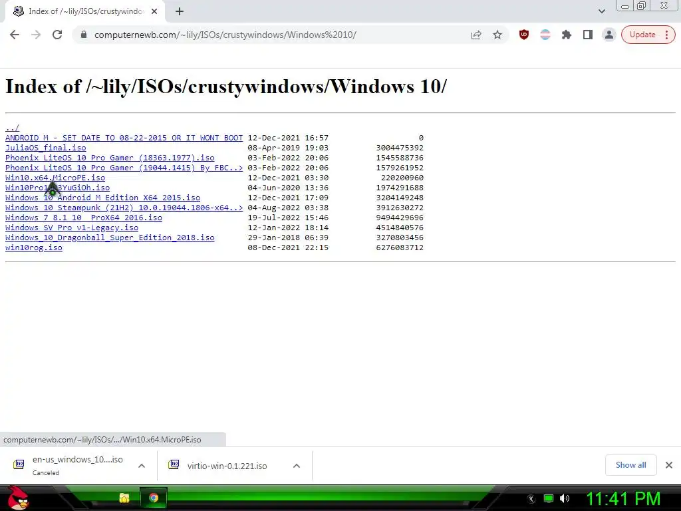This screenshot has height=511, width=681.
Task: Open the striped flag extension icon
Action: pos(545,35)
